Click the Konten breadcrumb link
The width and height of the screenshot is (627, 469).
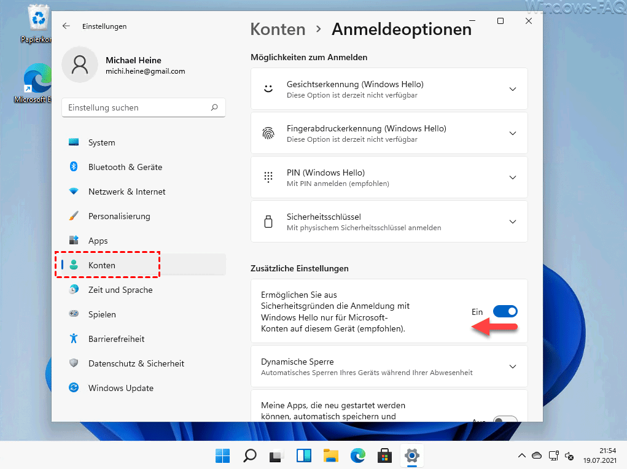(278, 29)
